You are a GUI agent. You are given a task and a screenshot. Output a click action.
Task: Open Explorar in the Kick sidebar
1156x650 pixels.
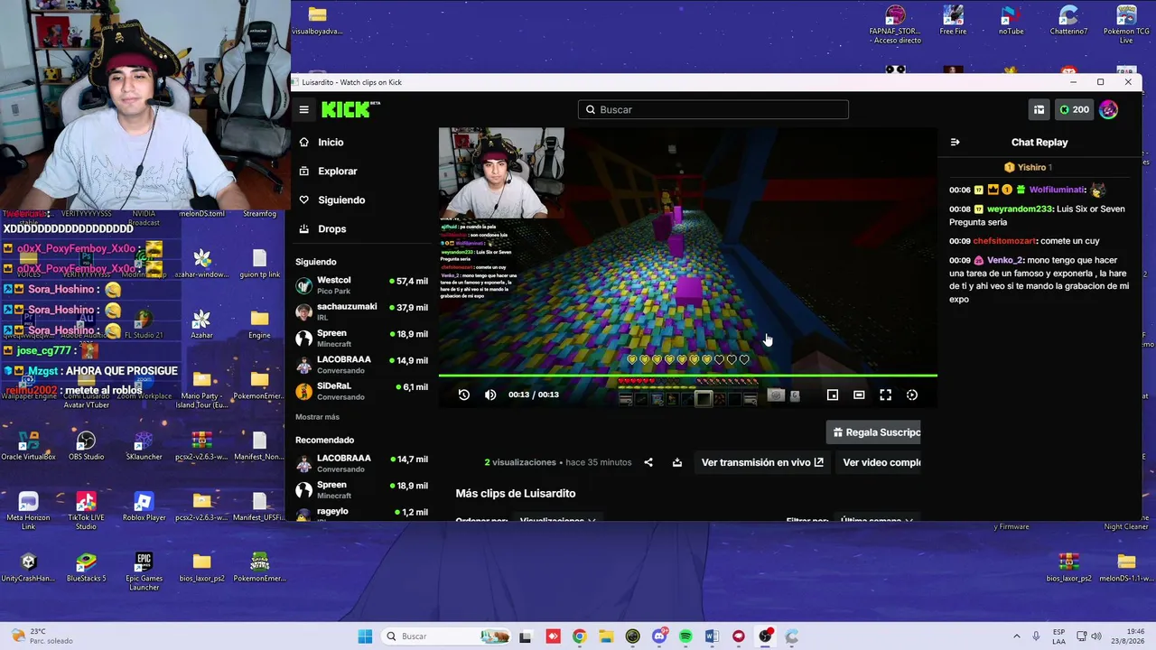point(338,171)
